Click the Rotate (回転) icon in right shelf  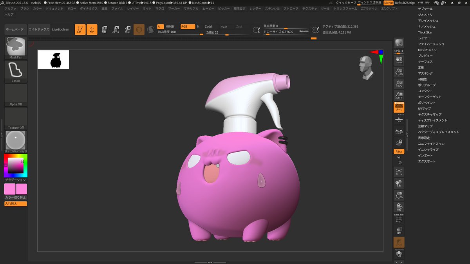(x=399, y=207)
